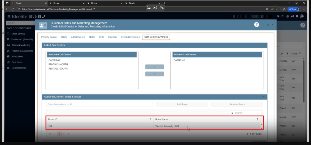The width and height of the screenshot is (311, 145).
Task: Click the calendar icon in Elecate header
Action: click(30, 17)
